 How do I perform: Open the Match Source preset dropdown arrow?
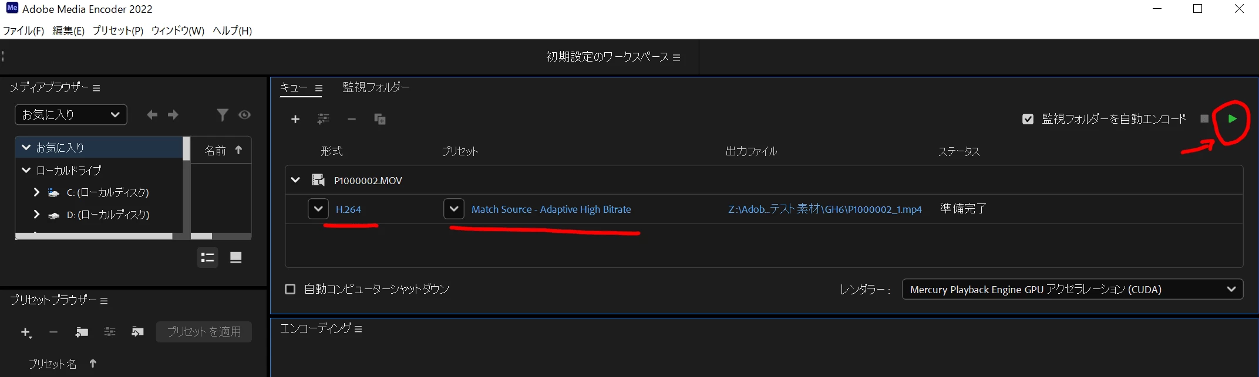(x=454, y=209)
